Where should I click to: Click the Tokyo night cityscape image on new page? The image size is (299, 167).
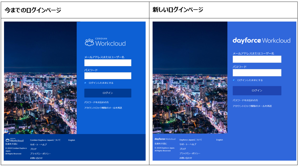coord(190,77)
